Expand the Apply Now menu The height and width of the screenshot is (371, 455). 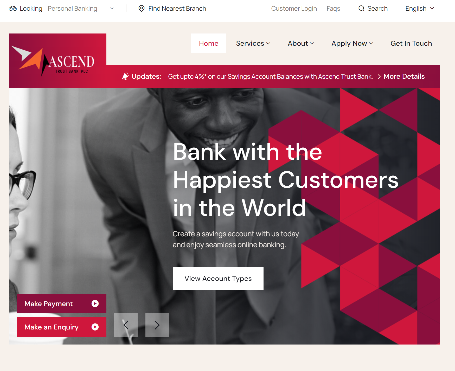(352, 43)
